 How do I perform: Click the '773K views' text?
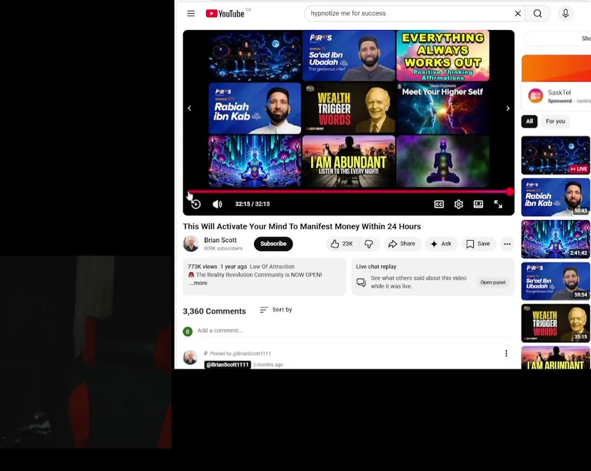202,266
